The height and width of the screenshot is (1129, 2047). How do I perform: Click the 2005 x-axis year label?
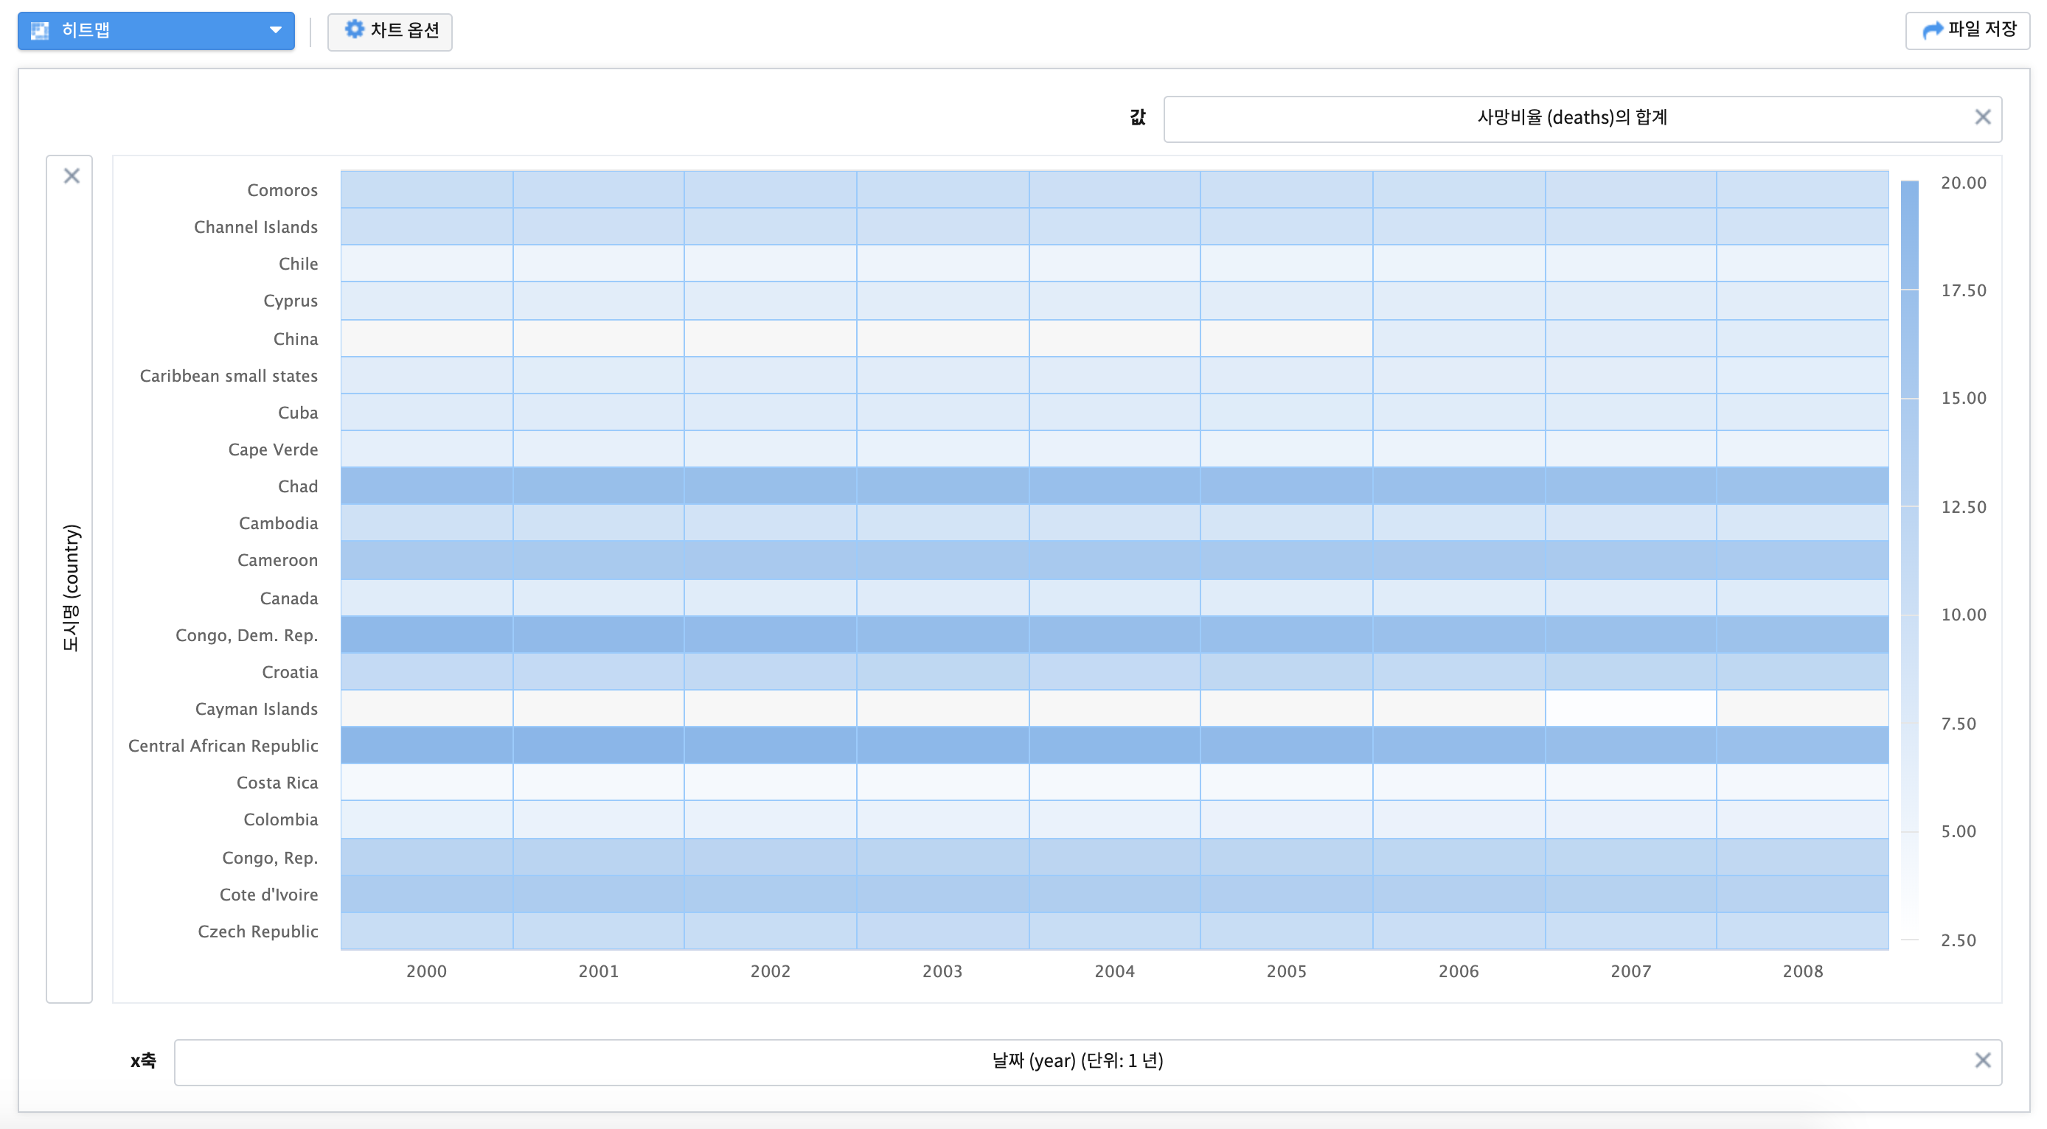[x=1287, y=971]
